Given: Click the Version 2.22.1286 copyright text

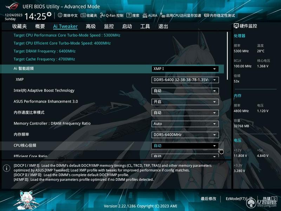Looking at the screenshot, I should tap(140, 206).
